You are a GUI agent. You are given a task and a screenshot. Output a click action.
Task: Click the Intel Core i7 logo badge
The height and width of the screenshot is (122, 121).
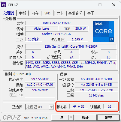click(x=104, y=31)
